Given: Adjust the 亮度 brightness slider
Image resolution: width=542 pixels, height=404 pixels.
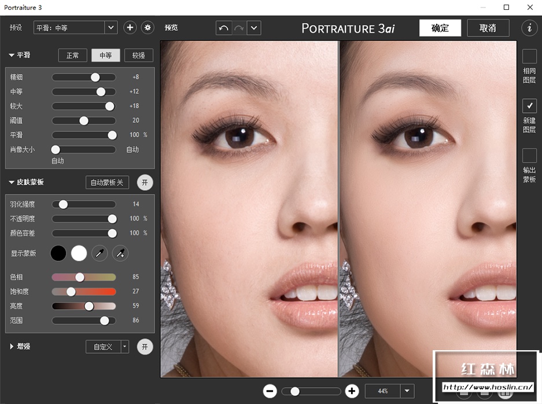Looking at the screenshot, I should (x=84, y=306).
